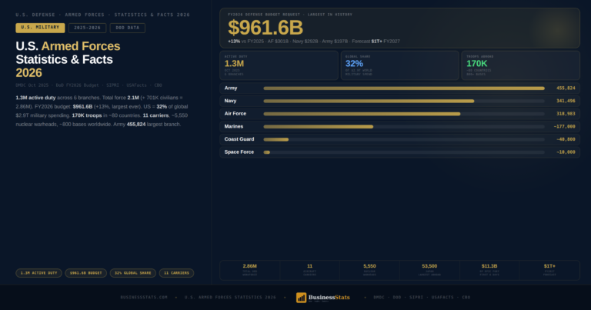Click the BusinessStats bar chart logo icon
591x310 pixels.
click(301, 298)
